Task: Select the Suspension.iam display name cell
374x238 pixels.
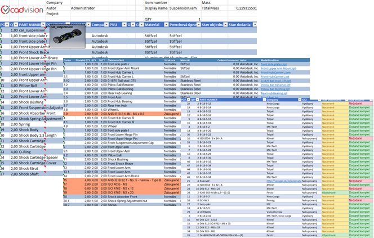Action: [x=183, y=8]
